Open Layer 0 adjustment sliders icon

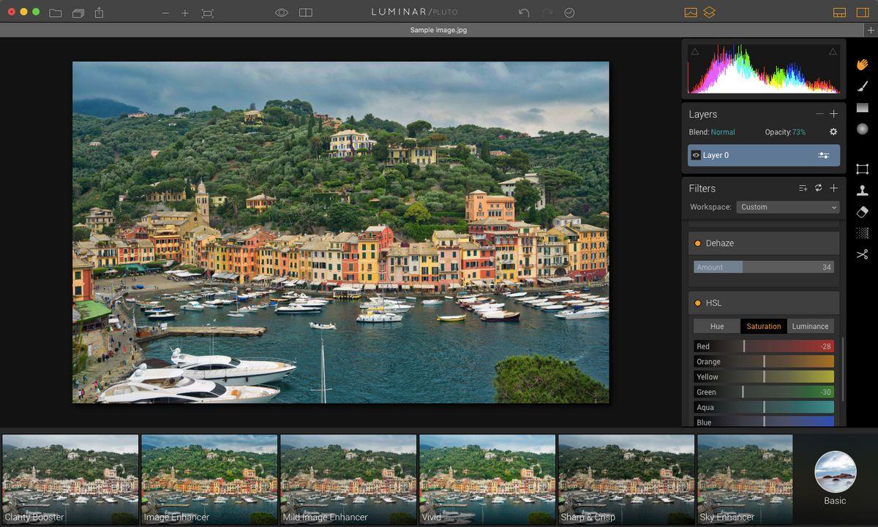click(x=823, y=155)
